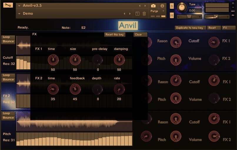237x150 pixels.
Task: Expand the Demo preset dropdown
Action: point(19,14)
